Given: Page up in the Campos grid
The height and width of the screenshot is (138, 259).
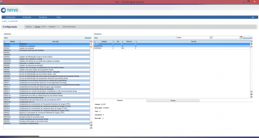Looking at the screenshot, I should (x=251, y=44).
